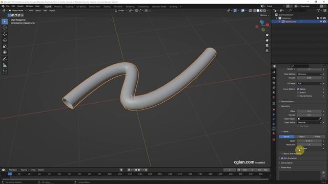Screen dimensions: 328x184
Task: Enable wireframe viewport shading
Action: pos(254,11)
